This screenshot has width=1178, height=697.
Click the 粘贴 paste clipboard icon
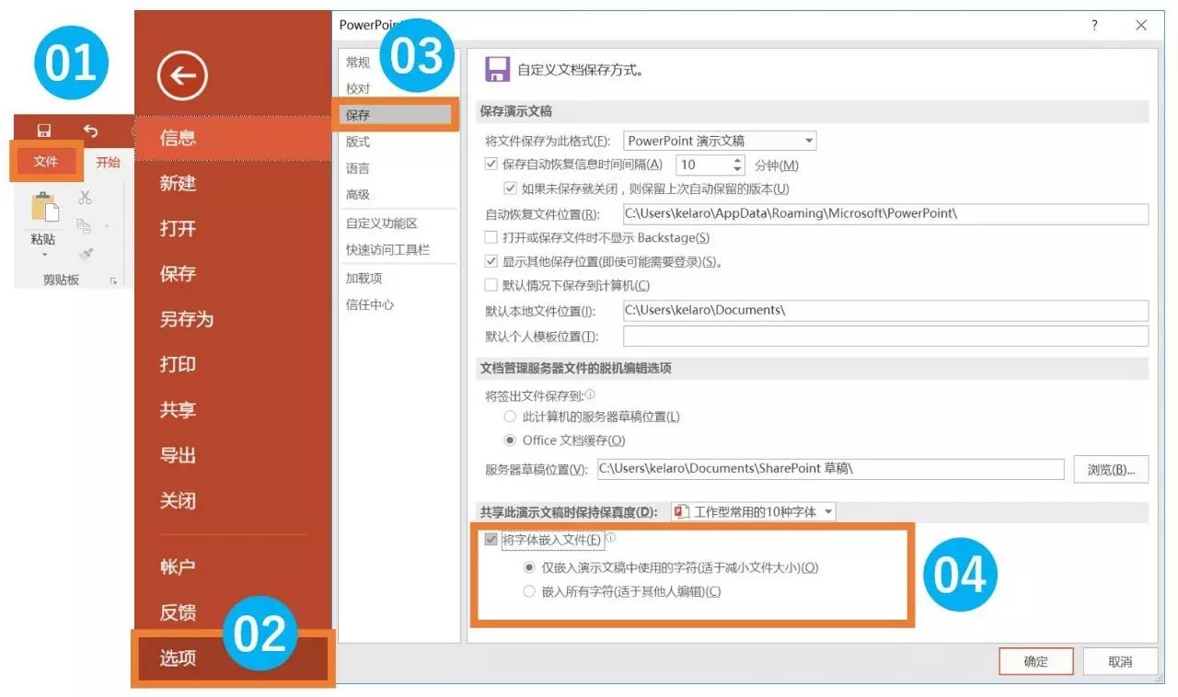[44, 208]
